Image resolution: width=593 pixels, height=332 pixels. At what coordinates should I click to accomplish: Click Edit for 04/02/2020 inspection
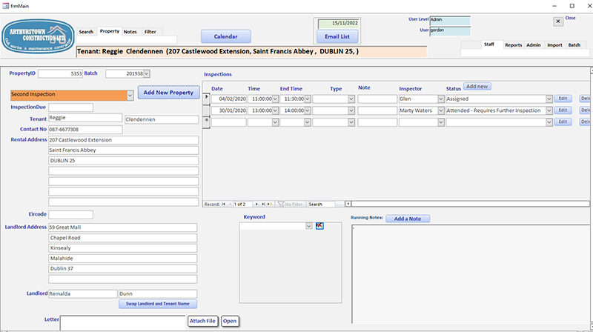[x=563, y=99]
